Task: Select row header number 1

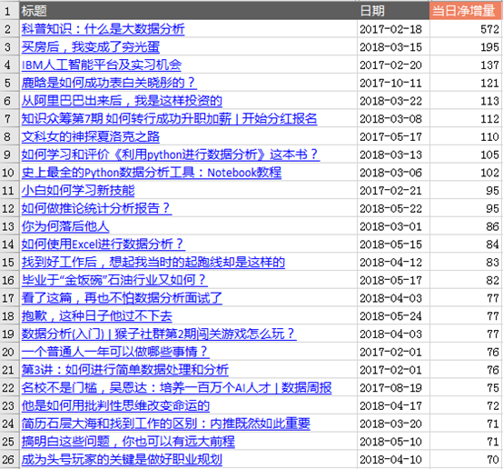Action: tap(9, 11)
